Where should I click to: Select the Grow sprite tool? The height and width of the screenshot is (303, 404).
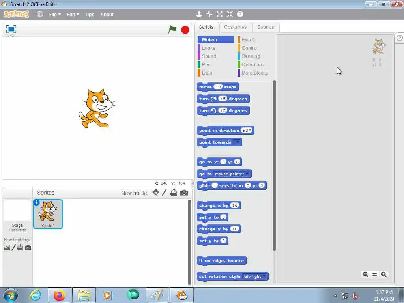tap(219, 14)
